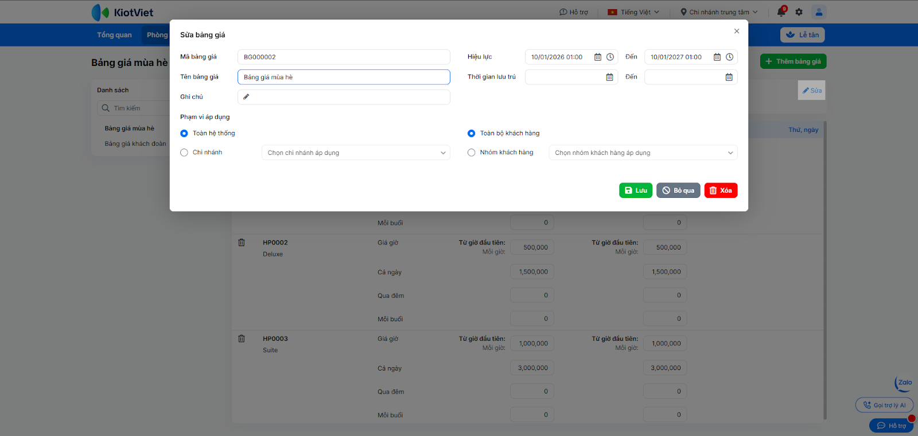Open the settings gear icon
Screen dimensions: 918x436
click(799, 12)
